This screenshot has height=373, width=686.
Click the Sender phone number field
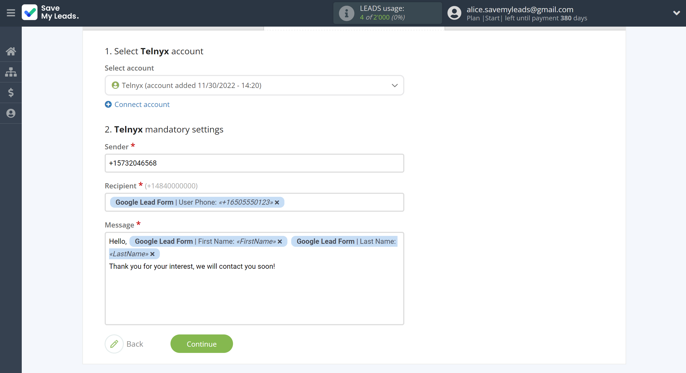pos(254,163)
